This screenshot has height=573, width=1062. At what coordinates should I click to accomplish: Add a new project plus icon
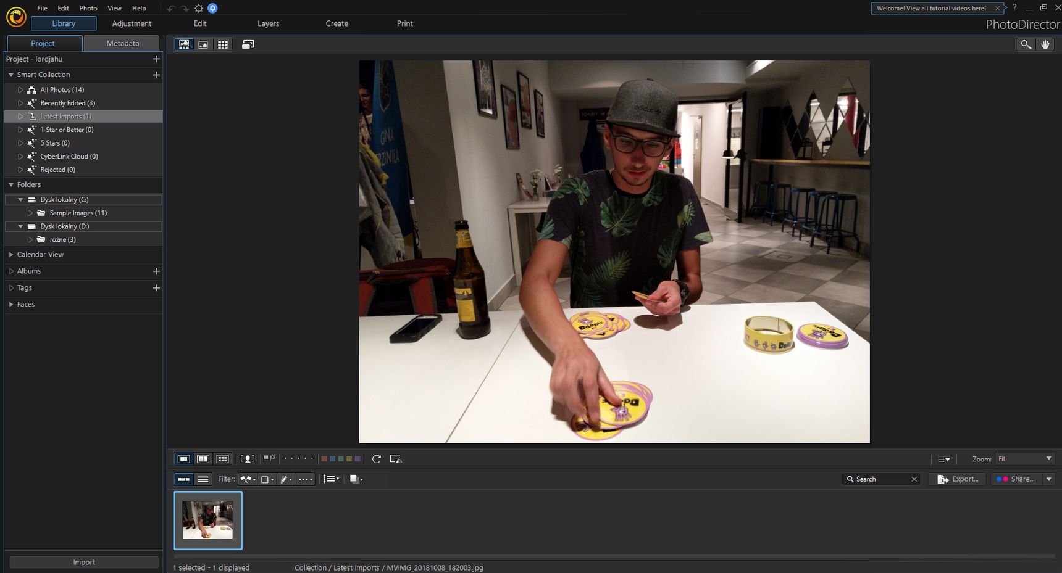(156, 59)
